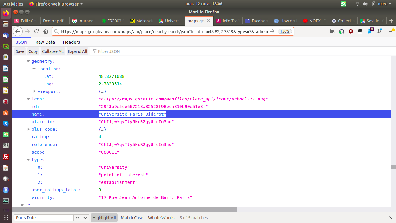Open the volume indicator
This screenshot has width=396, height=223.
[365, 4]
